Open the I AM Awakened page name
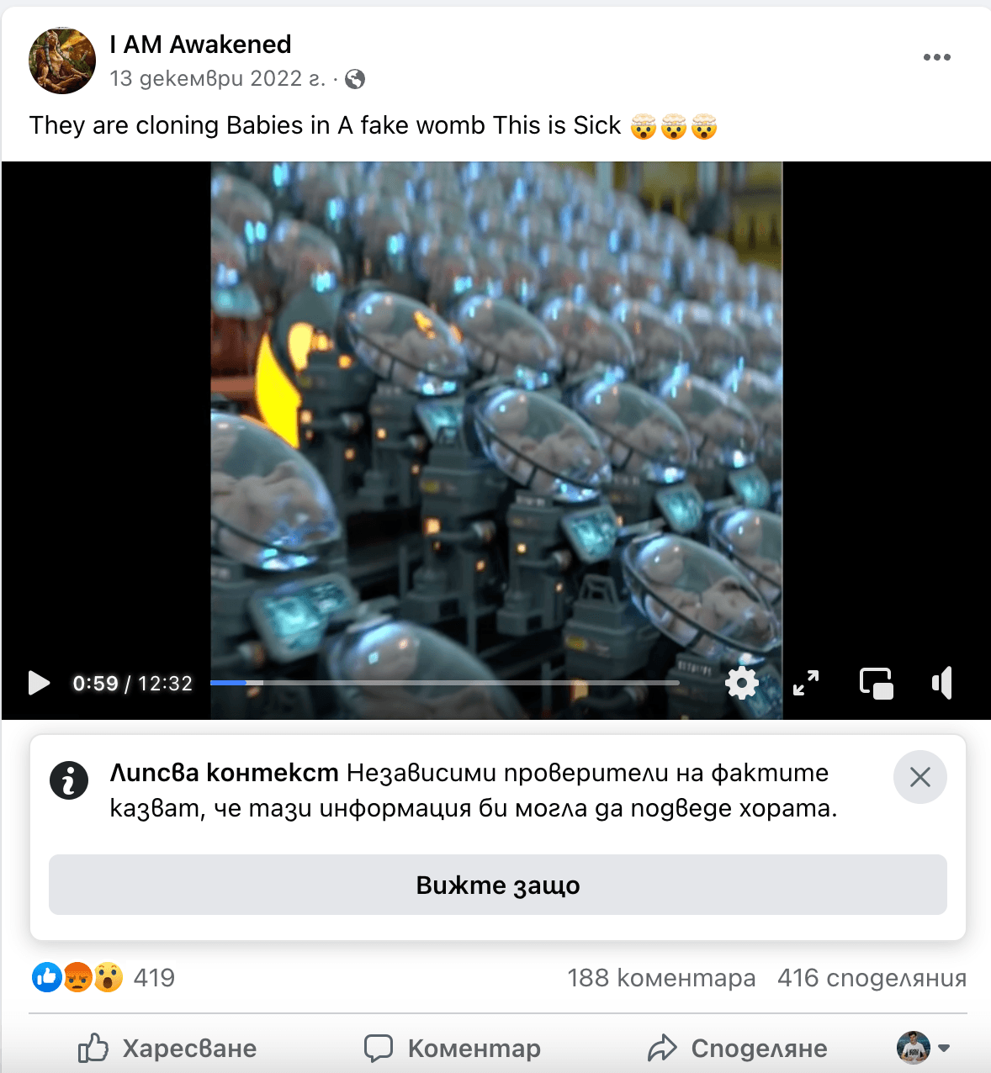The image size is (991, 1073). [200, 44]
